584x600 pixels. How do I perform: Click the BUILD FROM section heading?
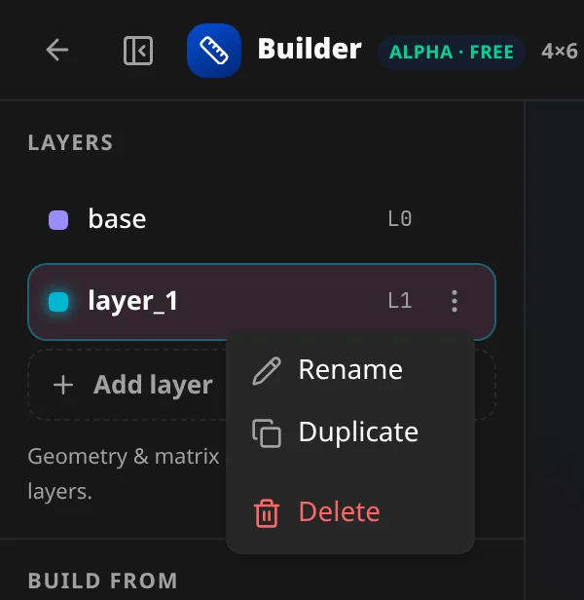coord(102,581)
